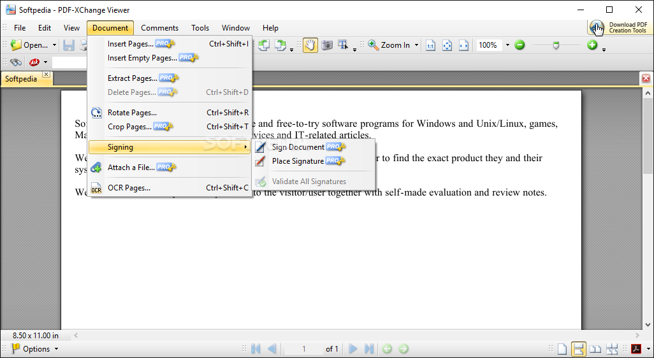Rotate view counter-clockwise icon
This screenshot has width=654, height=358.
[263, 45]
